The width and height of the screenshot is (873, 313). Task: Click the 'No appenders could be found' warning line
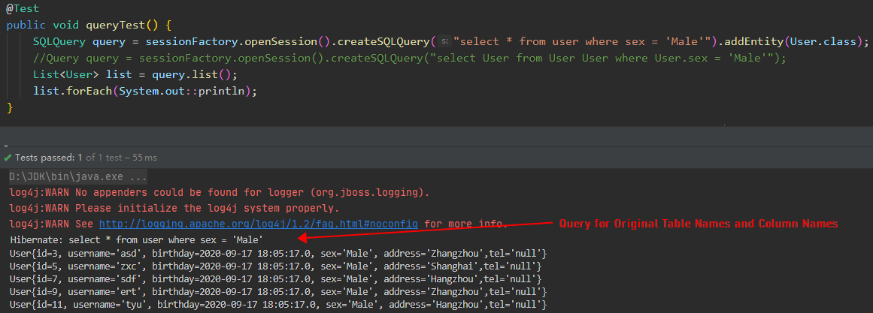click(220, 193)
